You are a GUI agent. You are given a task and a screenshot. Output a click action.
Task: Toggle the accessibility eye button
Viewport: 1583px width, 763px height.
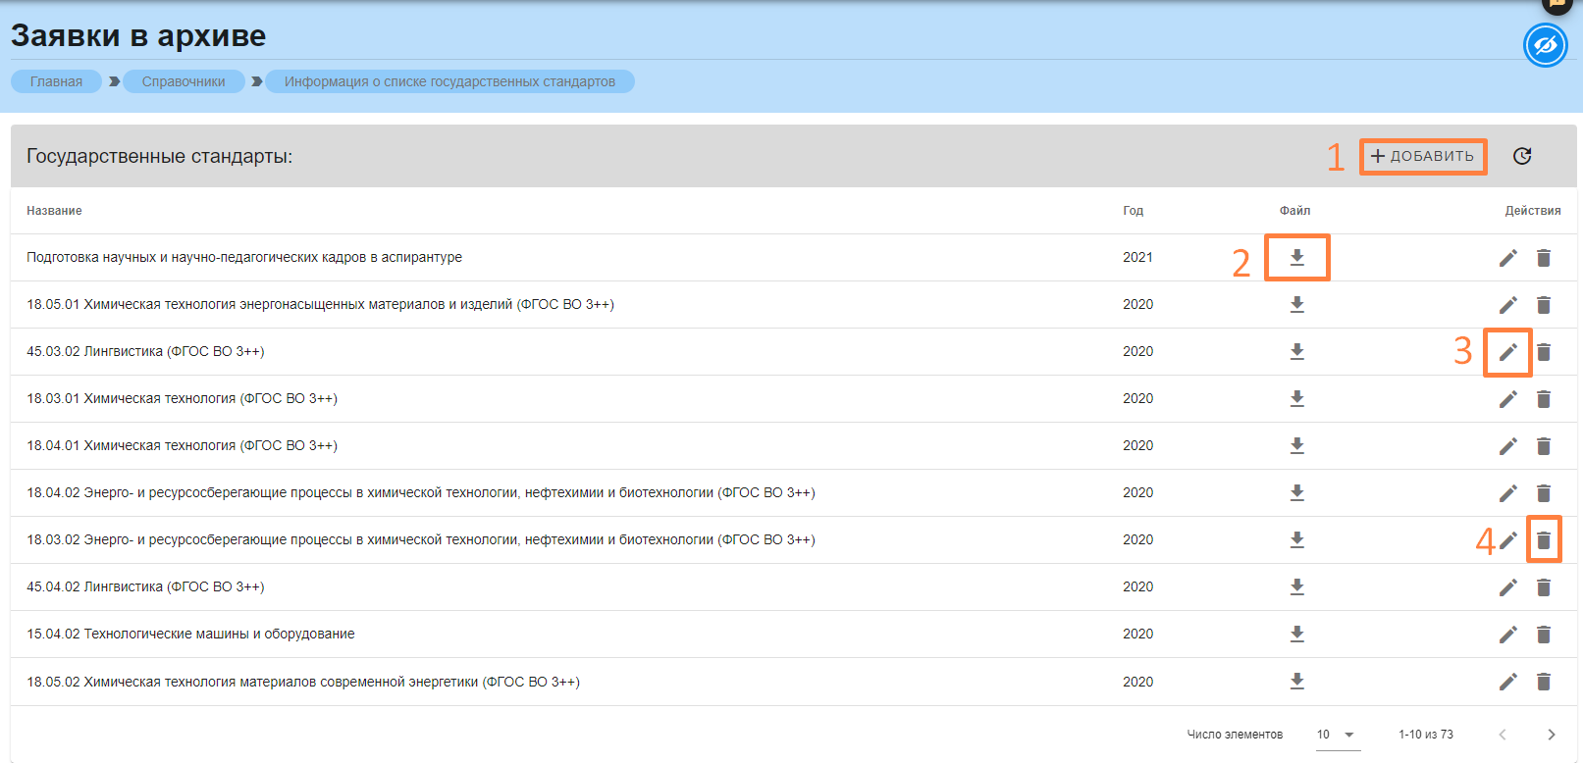tap(1545, 46)
